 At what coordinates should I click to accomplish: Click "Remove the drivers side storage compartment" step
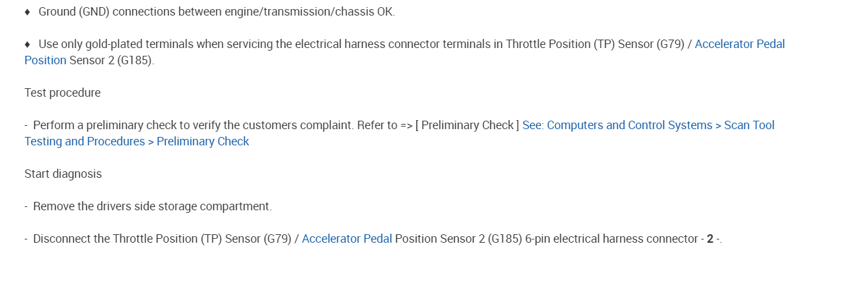click(x=152, y=206)
